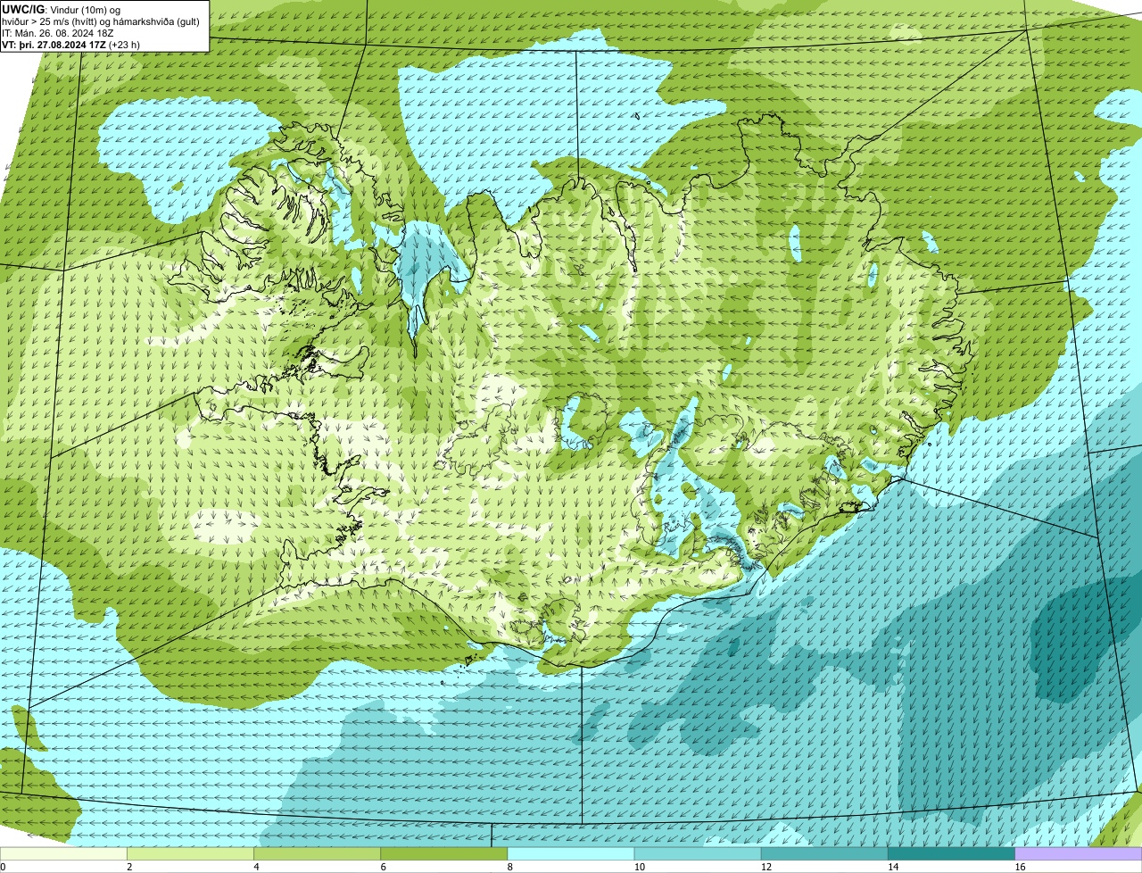The height and width of the screenshot is (873, 1142).
Task: Click the 8–10 m/s light cyan legend swatch
Action: [x=571, y=853]
